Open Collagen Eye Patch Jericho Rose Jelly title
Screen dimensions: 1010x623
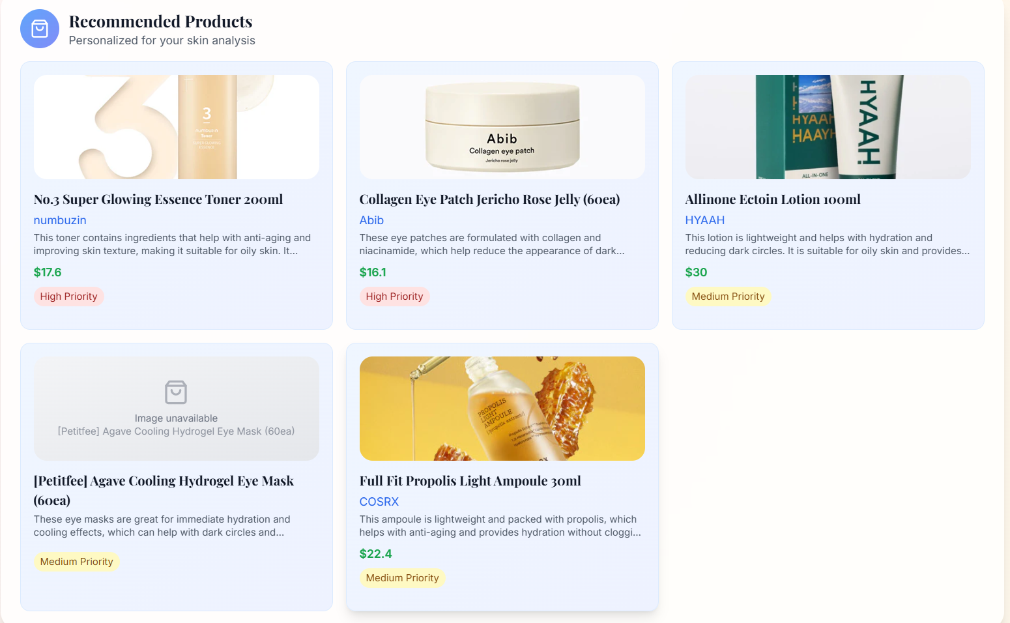click(x=489, y=199)
